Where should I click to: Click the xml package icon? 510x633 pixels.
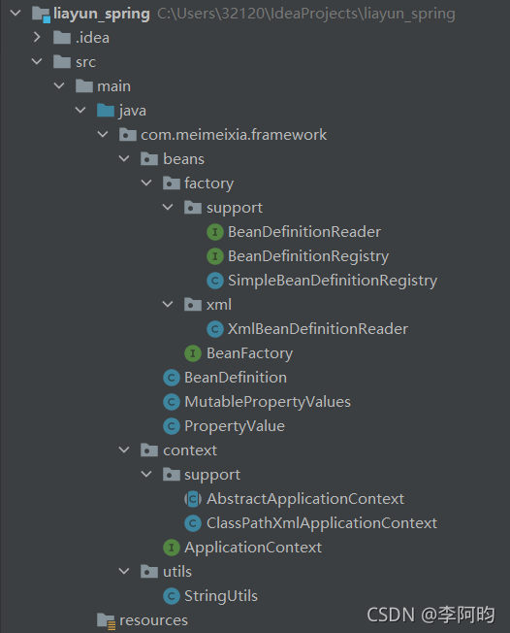[193, 305]
